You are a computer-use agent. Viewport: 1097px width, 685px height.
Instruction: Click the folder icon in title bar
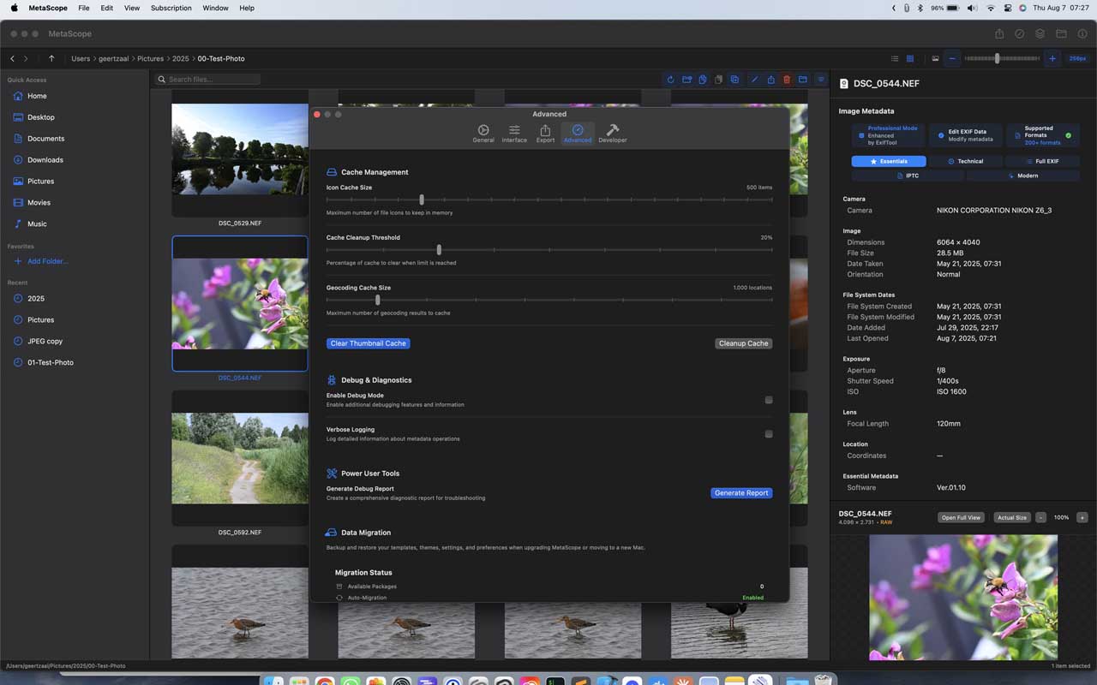pyautogui.click(x=1061, y=34)
